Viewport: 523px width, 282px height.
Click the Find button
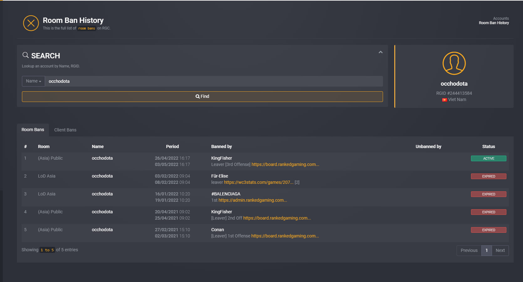202,97
